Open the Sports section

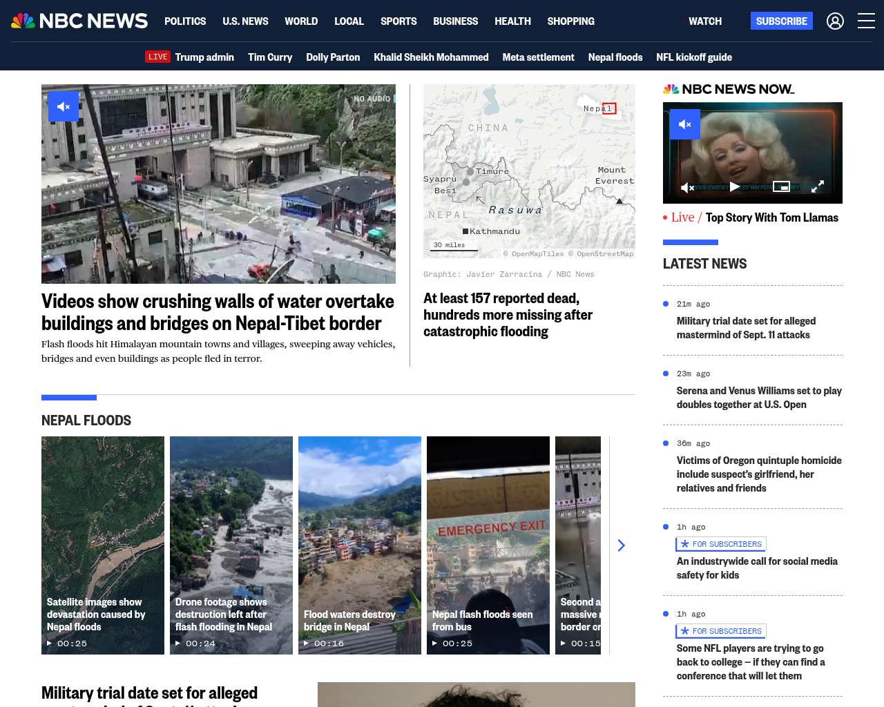click(x=398, y=21)
